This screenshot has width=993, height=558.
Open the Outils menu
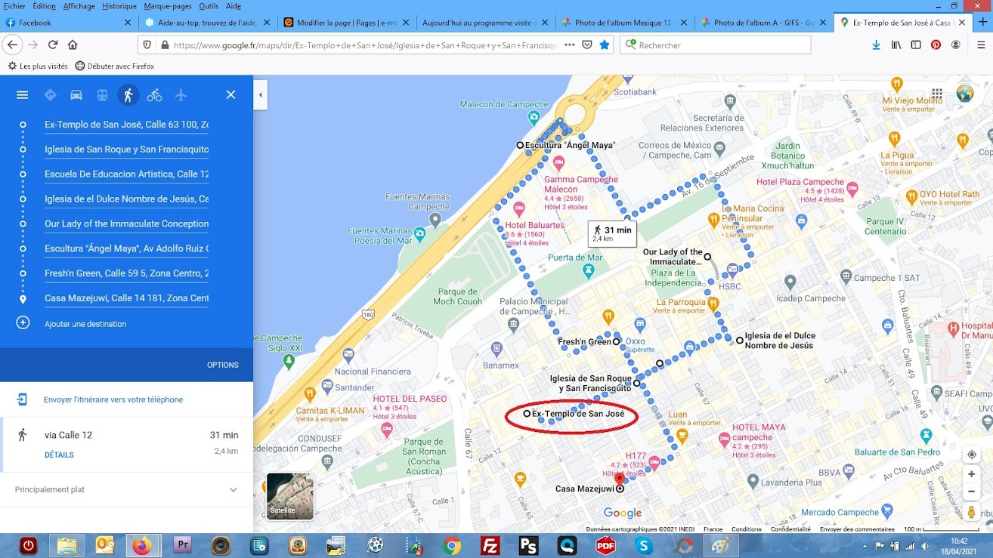coord(209,6)
